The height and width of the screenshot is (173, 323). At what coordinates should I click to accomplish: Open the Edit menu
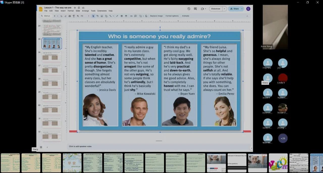click(51, 11)
